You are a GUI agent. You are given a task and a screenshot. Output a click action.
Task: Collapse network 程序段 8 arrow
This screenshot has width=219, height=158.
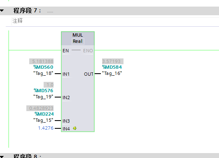(2, 157)
